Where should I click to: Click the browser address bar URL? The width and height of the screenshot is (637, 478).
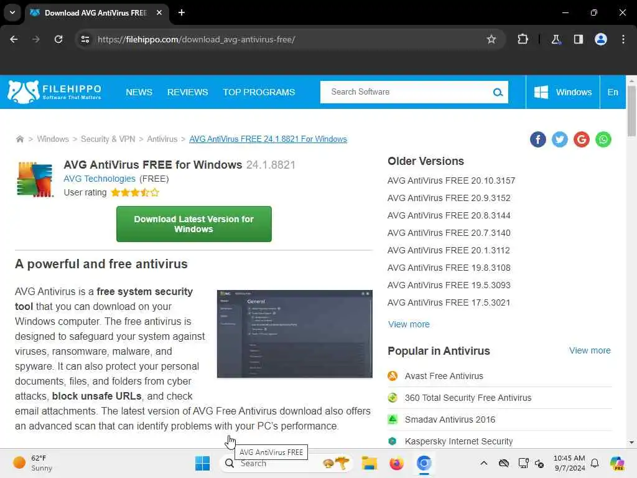click(x=196, y=39)
